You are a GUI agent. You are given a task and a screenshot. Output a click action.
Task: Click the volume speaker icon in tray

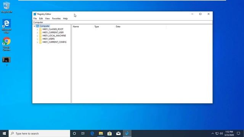(221, 134)
